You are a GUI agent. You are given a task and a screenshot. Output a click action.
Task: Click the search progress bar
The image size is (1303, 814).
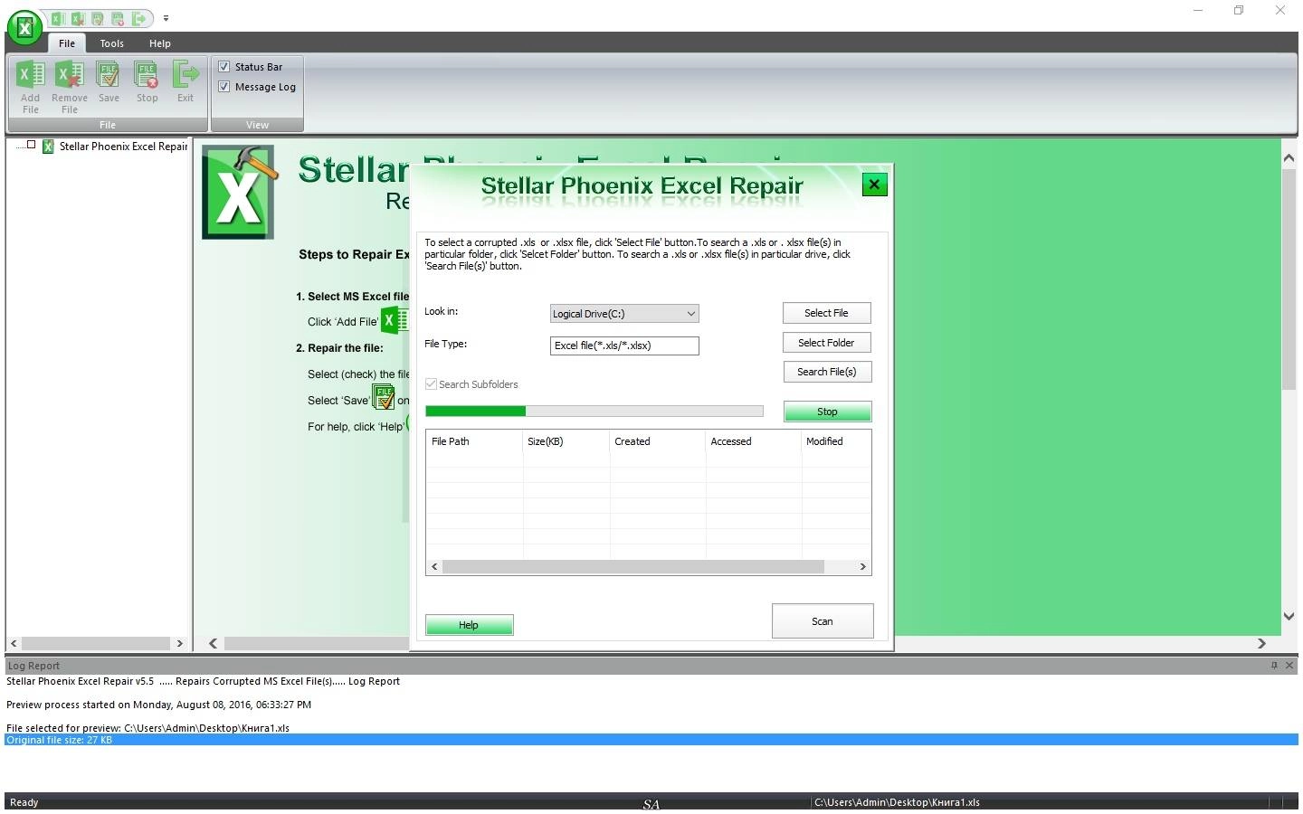click(x=594, y=411)
